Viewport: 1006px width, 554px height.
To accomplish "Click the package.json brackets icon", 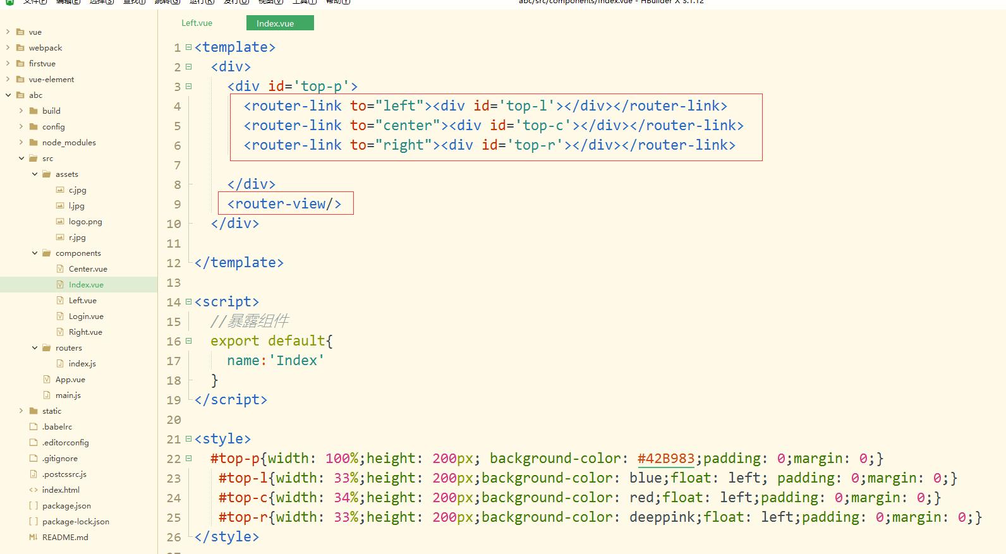I will coord(33,505).
